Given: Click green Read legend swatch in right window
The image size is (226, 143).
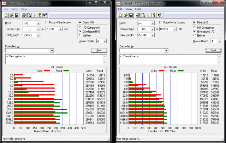Looking at the screenshot, I should pyautogui.click(x=180, y=71).
